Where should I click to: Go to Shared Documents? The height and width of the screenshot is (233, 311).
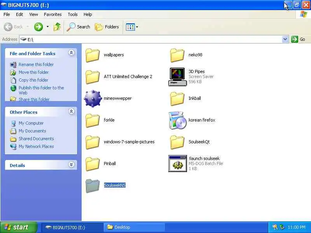pyautogui.click(x=36, y=139)
